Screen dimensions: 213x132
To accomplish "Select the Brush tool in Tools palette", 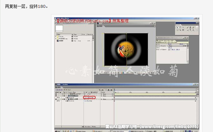I will tap(187, 27).
